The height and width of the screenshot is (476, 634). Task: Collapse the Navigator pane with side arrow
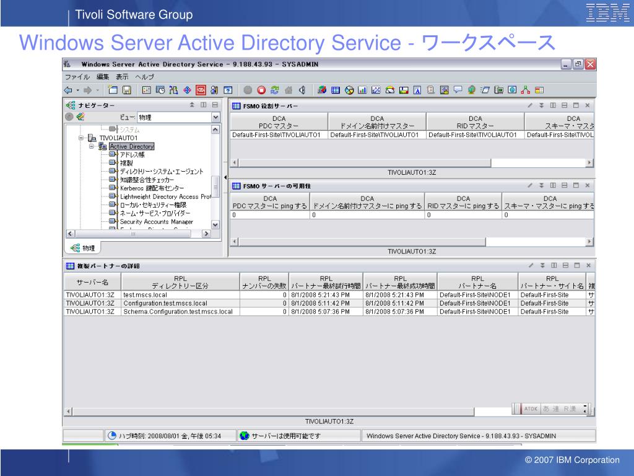pos(225,177)
